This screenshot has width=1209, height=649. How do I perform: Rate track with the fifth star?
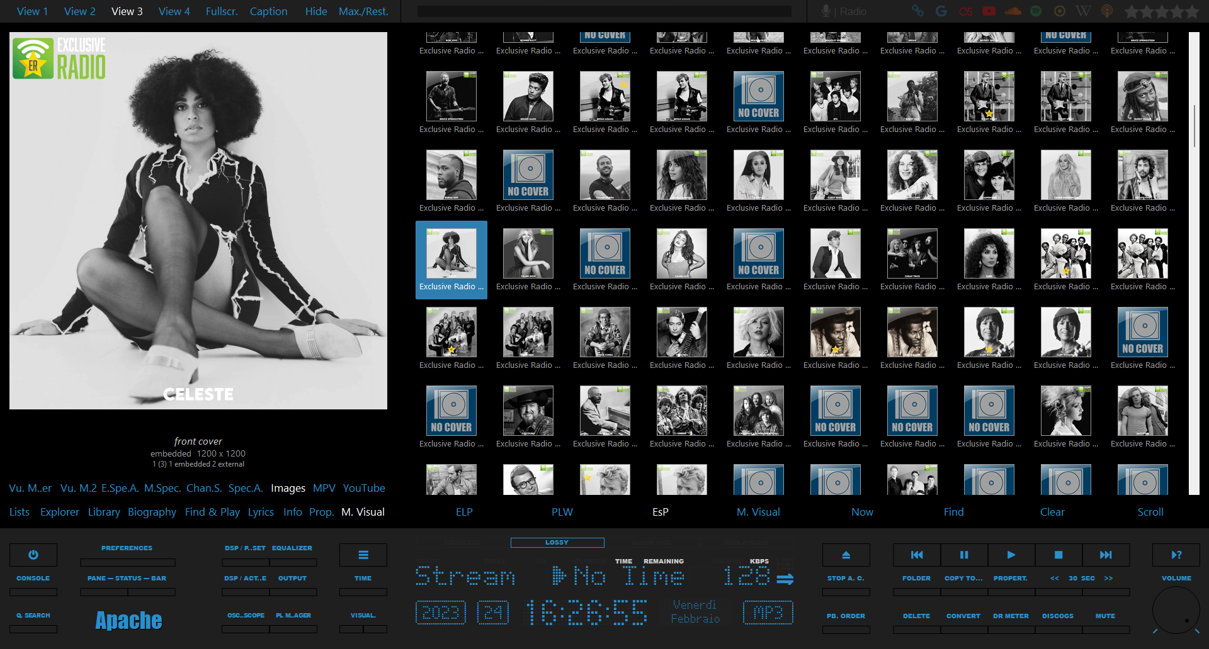pos(1191,11)
